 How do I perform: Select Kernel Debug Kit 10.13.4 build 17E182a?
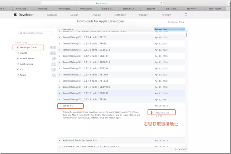tap(85, 81)
